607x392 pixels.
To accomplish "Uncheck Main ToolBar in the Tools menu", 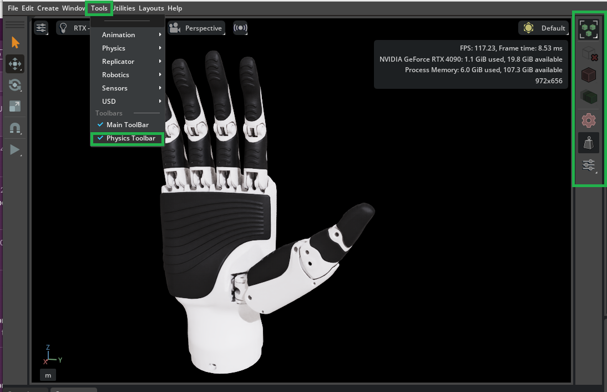I will [x=127, y=124].
